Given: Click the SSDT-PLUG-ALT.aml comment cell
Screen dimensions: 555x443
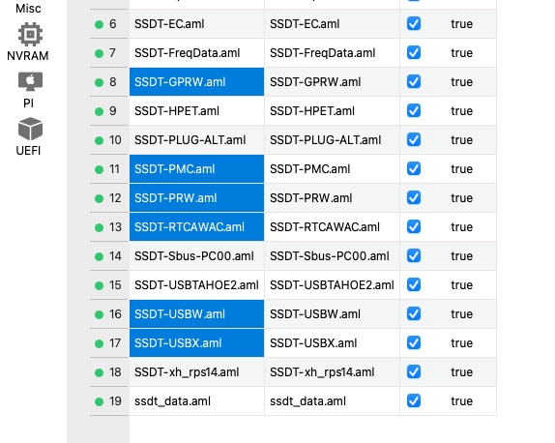Looking at the screenshot, I should pos(332,140).
